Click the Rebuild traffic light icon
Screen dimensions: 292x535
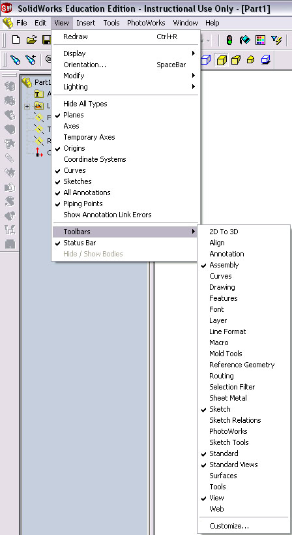click(229, 40)
